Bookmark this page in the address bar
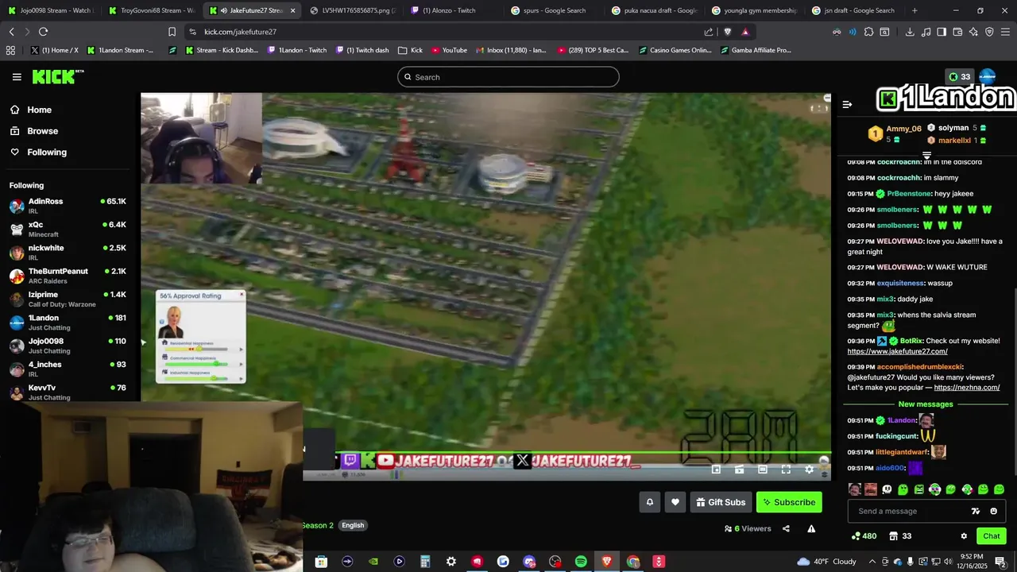This screenshot has height=572, width=1017. point(172,32)
